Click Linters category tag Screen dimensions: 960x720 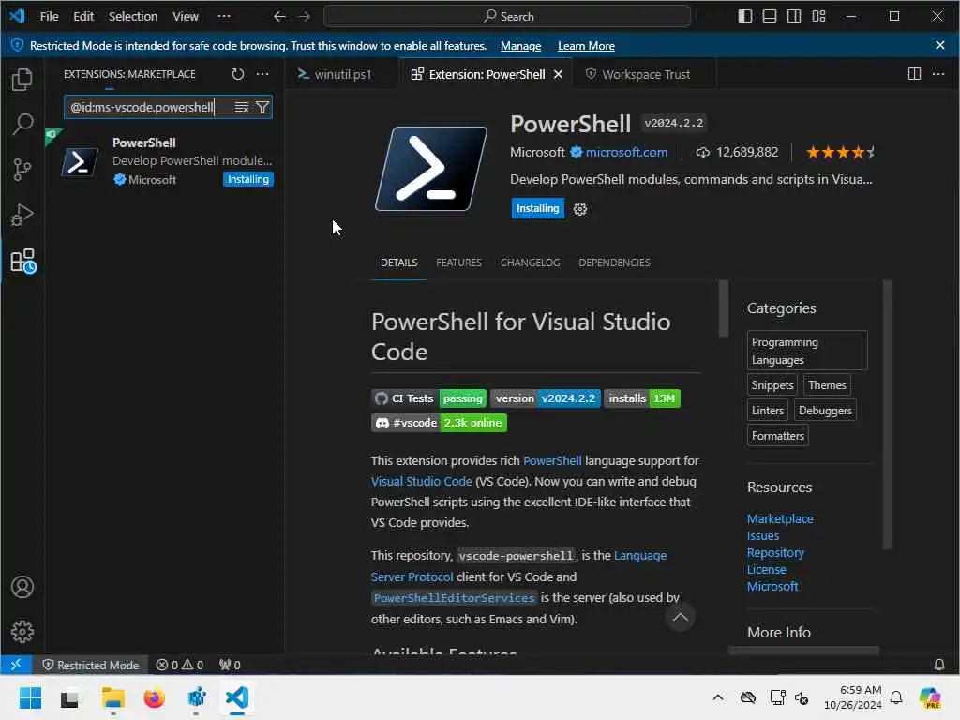coord(767,411)
